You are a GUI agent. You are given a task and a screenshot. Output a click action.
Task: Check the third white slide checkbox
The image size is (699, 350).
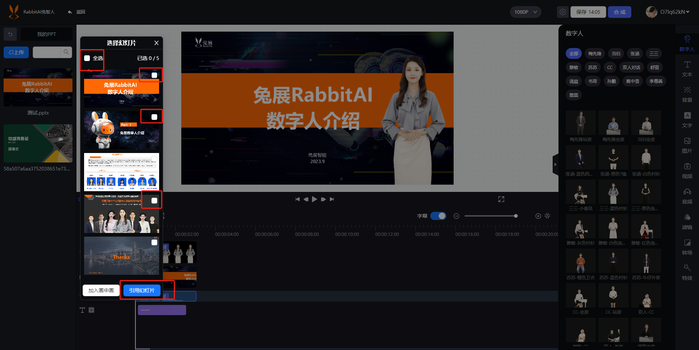(154, 159)
